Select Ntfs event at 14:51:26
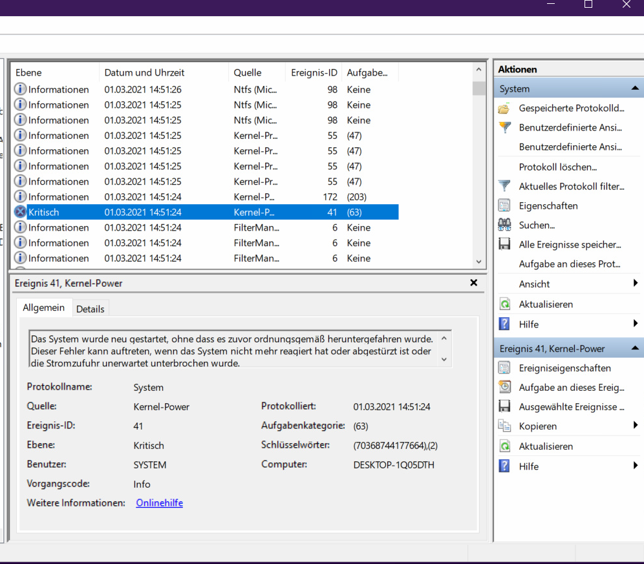The height and width of the screenshot is (564, 644). 206,89
